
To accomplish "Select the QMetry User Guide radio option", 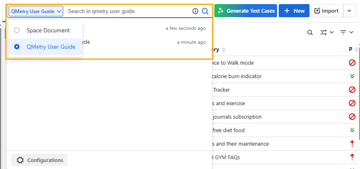I will pos(17,47).
